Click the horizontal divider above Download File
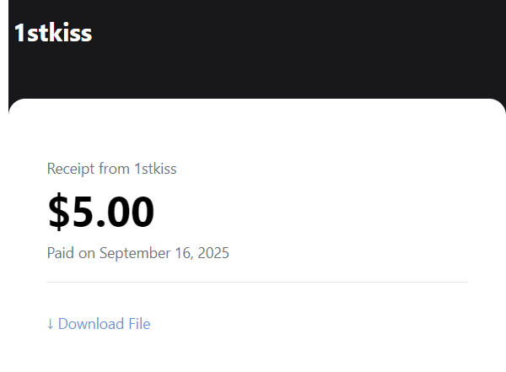Image resolution: width=506 pixels, height=372 pixels. (257, 282)
